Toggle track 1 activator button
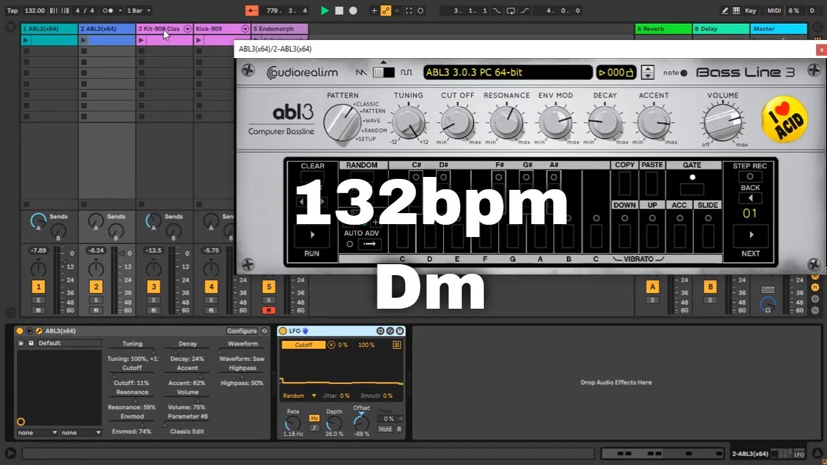The height and width of the screenshot is (465, 827). [38, 287]
